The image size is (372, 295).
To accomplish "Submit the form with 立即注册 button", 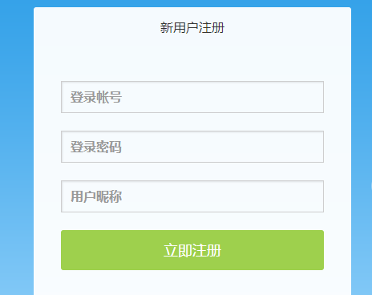I will click(x=192, y=250).
